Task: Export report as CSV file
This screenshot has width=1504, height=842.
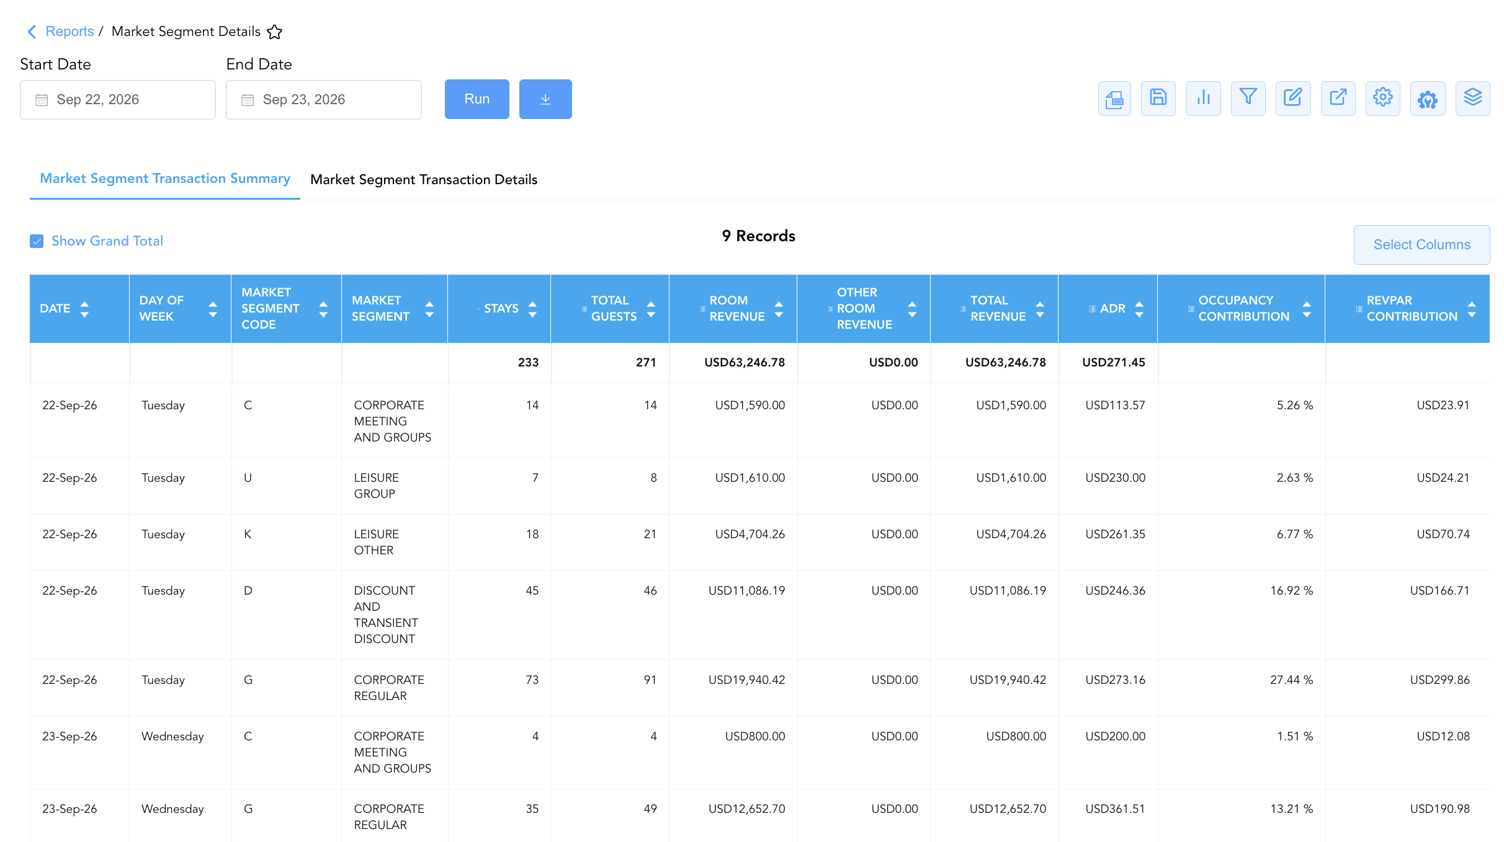Action: pos(1114,99)
